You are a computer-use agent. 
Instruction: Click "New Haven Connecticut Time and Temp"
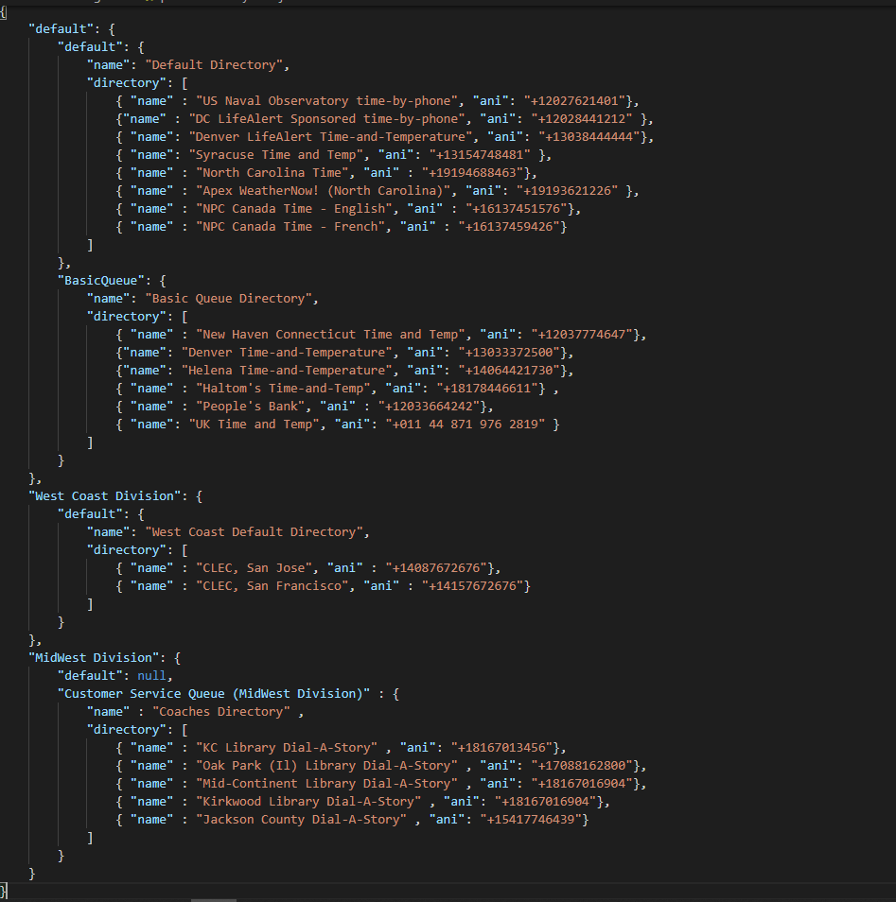tap(330, 334)
